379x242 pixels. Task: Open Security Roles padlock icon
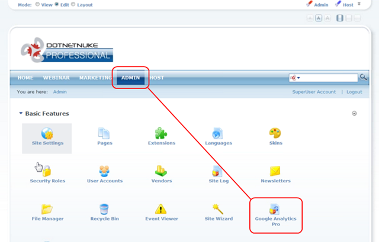(47, 171)
